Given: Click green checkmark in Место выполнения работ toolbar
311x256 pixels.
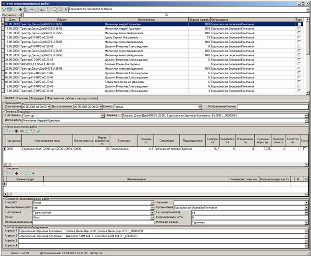Looking at the screenshot, I should click(38, 131).
